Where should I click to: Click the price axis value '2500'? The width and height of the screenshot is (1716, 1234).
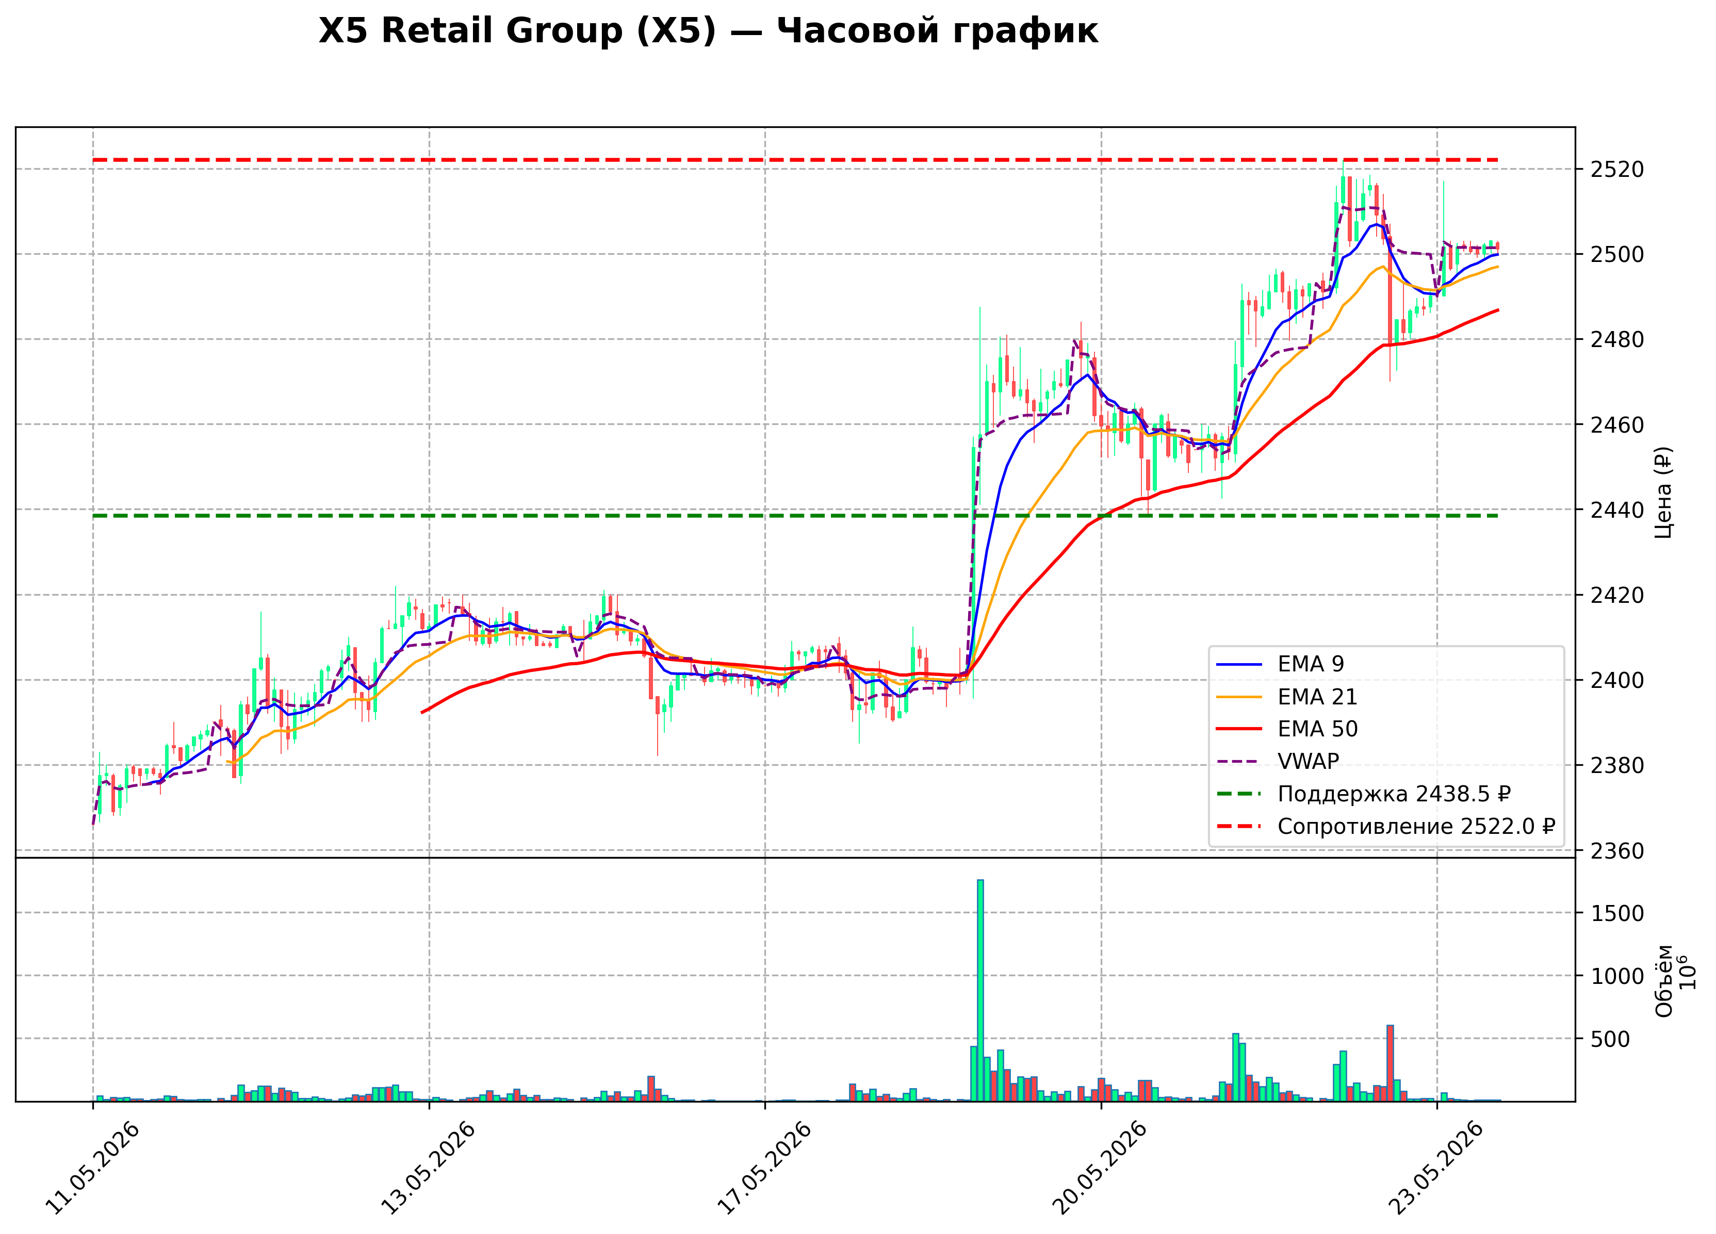(x=1617, y=255)
